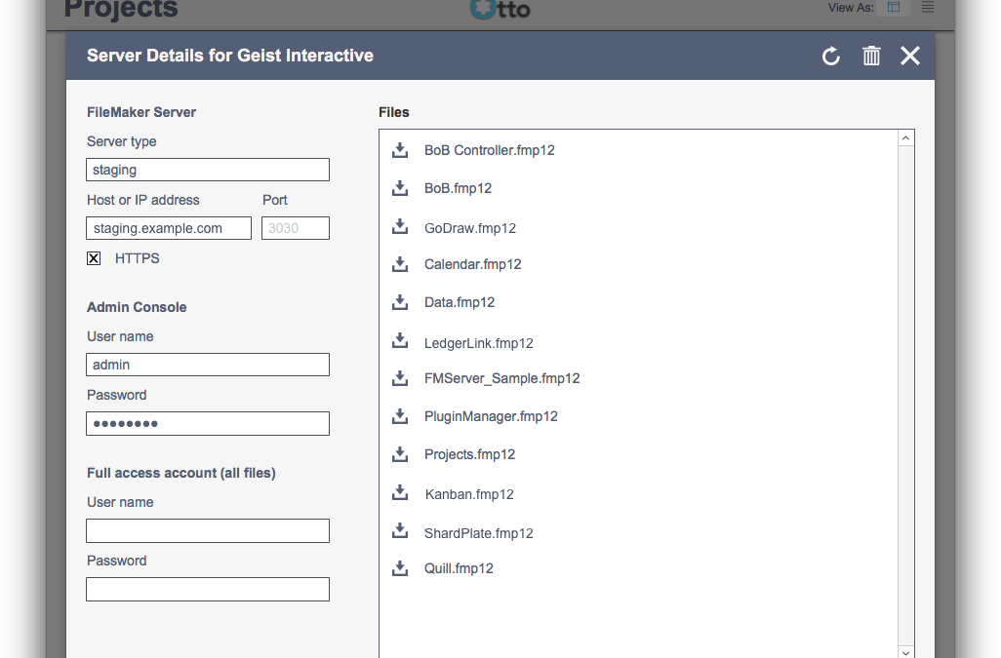
Task: Switch to table view icon beside View As
Action: [894, 8]
